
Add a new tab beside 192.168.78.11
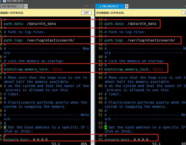coord(126,6)
